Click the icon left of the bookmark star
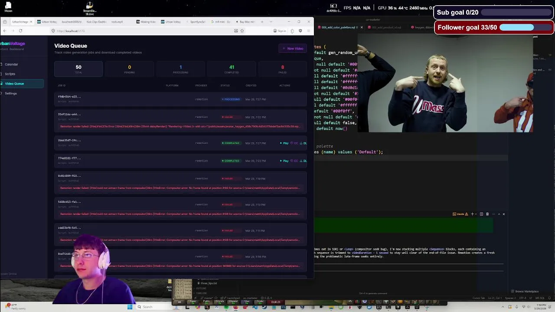The image size is (555, 312). 236,31
